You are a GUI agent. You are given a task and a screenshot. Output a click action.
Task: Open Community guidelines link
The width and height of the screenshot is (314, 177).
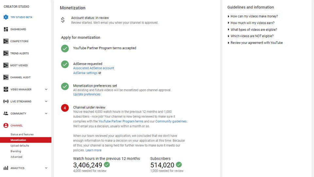[171, 121]
